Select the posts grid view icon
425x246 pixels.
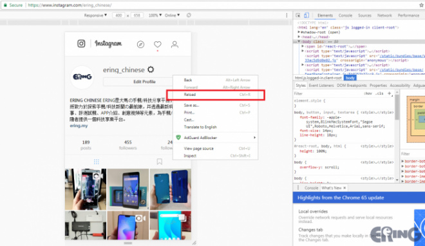[96, 162]
